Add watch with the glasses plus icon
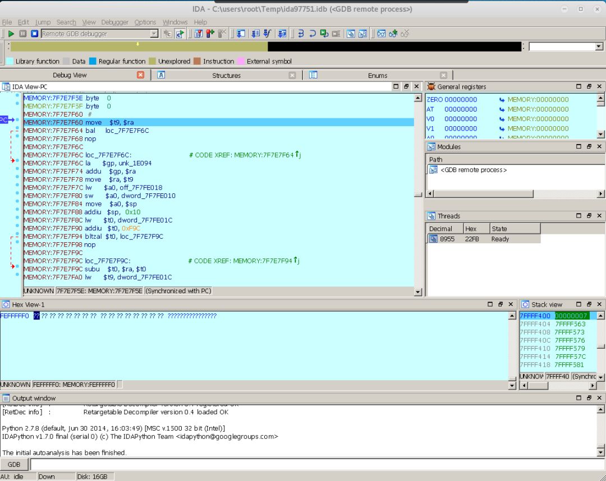This screenshot has height=481, width=606. pos(393,34)
